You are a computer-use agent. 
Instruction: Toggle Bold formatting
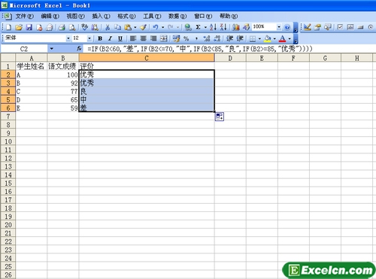pyautogui.click(x=100, y=38)
